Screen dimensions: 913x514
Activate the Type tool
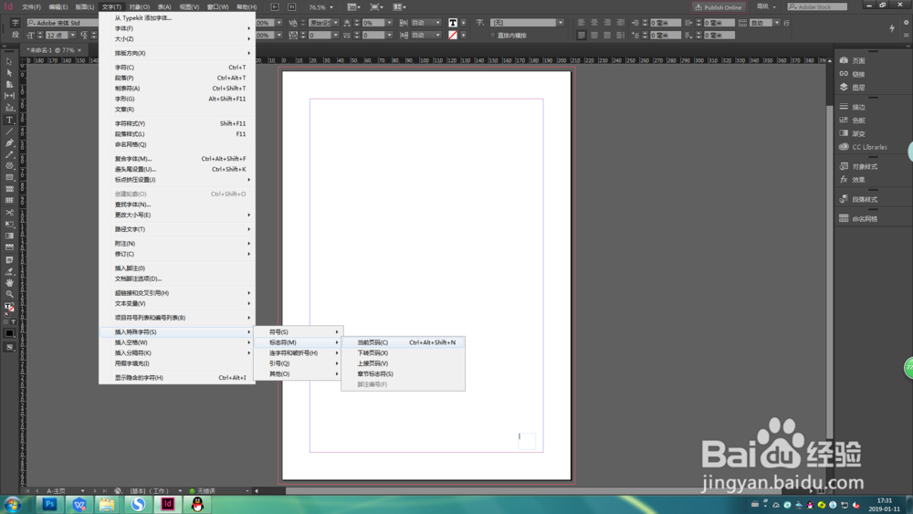point(9,120)
